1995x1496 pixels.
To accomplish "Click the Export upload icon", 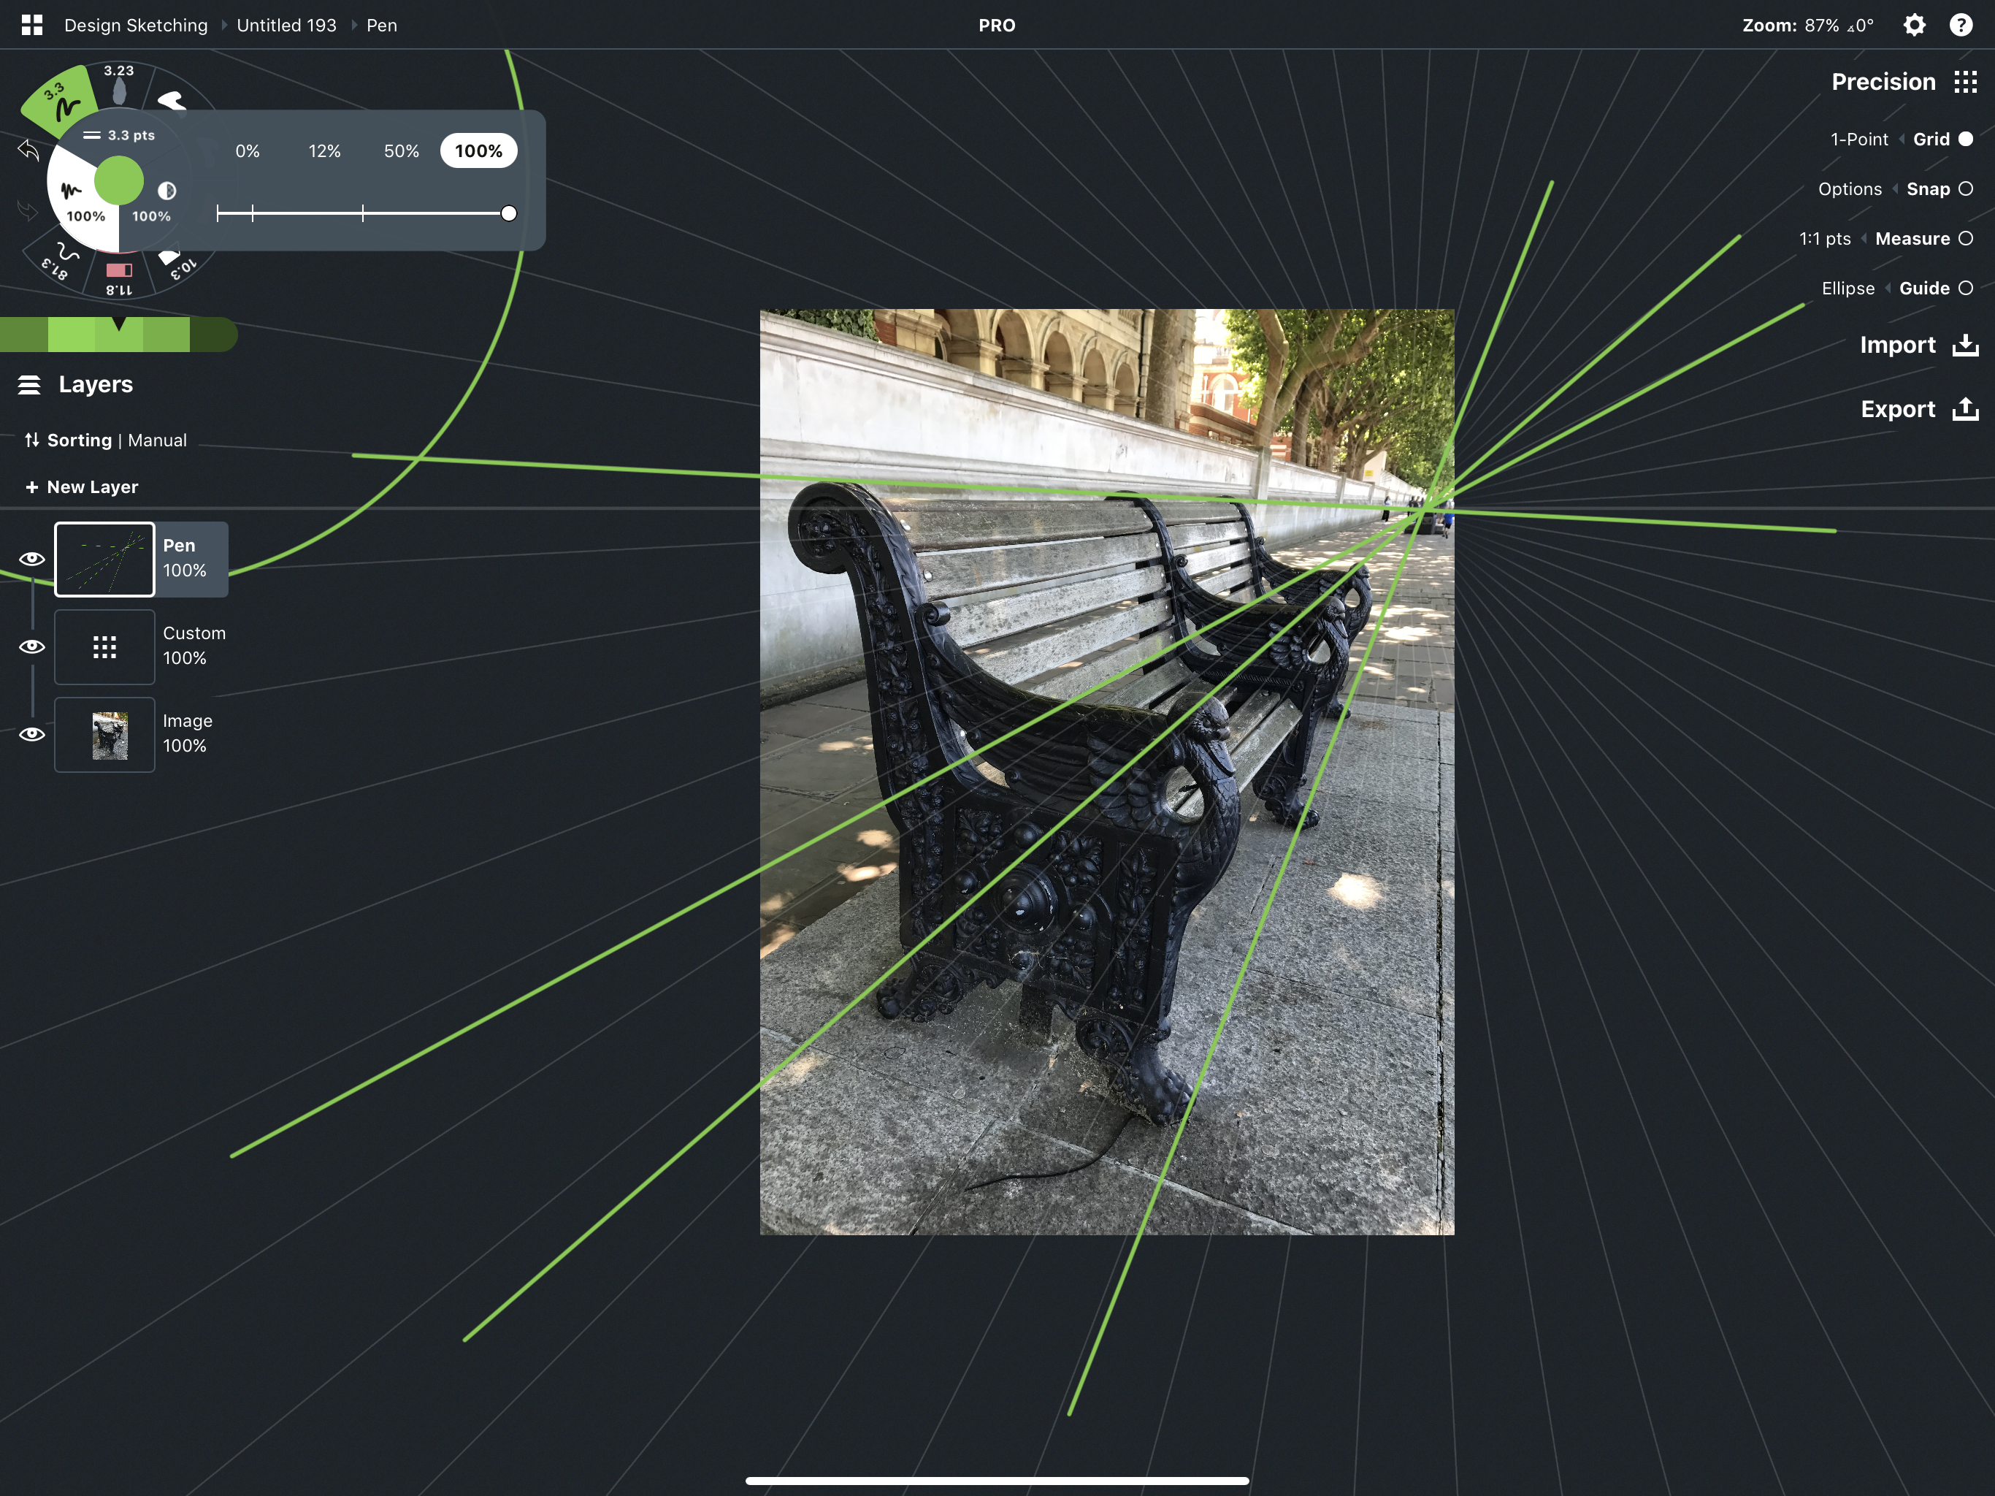I will pyautogui.click(x=1965, y=410).
